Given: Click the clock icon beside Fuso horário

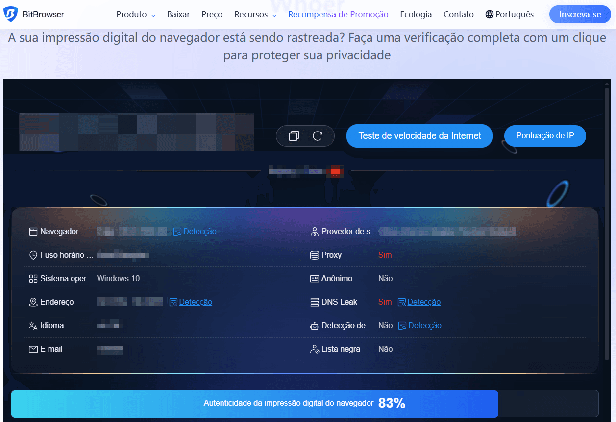Looking at the screenshot, I should coord(33,255).
